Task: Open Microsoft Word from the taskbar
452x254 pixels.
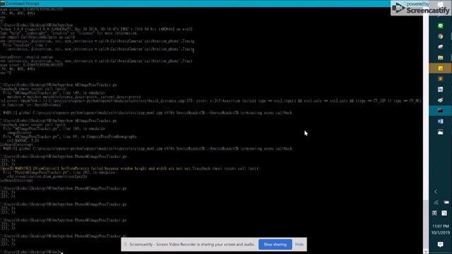Action: 440,121
